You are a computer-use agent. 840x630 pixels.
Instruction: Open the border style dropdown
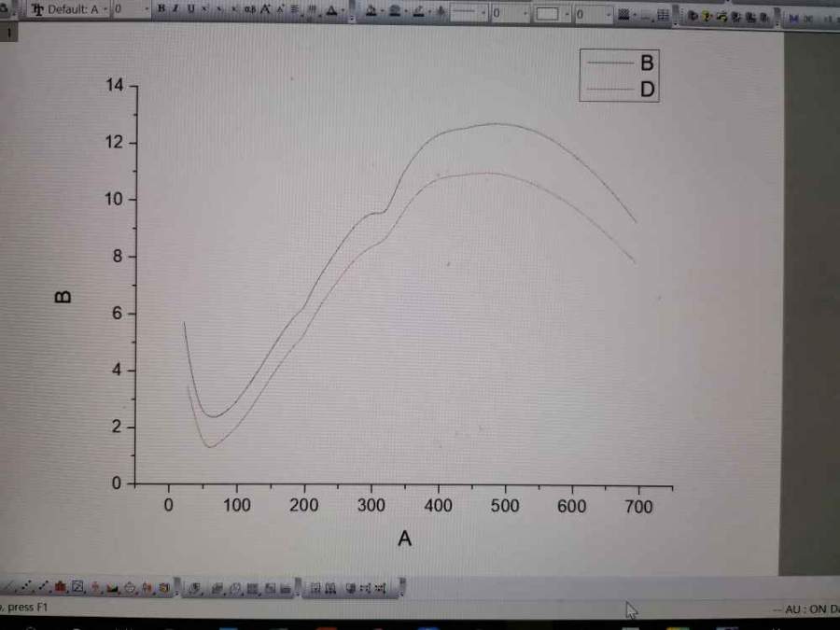tap(552, 14)
